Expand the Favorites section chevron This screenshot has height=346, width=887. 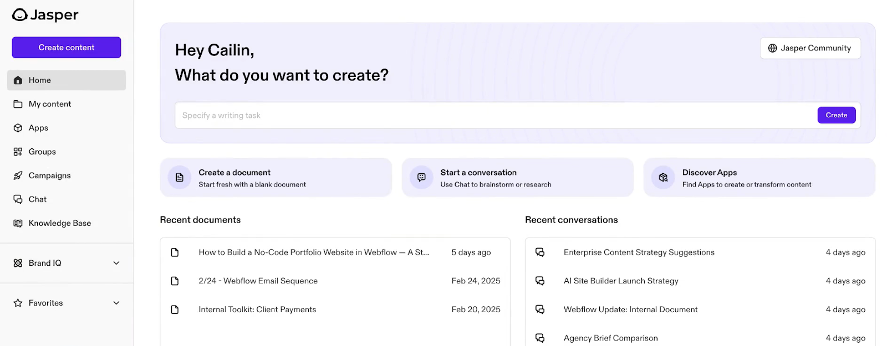pos(116,303)
